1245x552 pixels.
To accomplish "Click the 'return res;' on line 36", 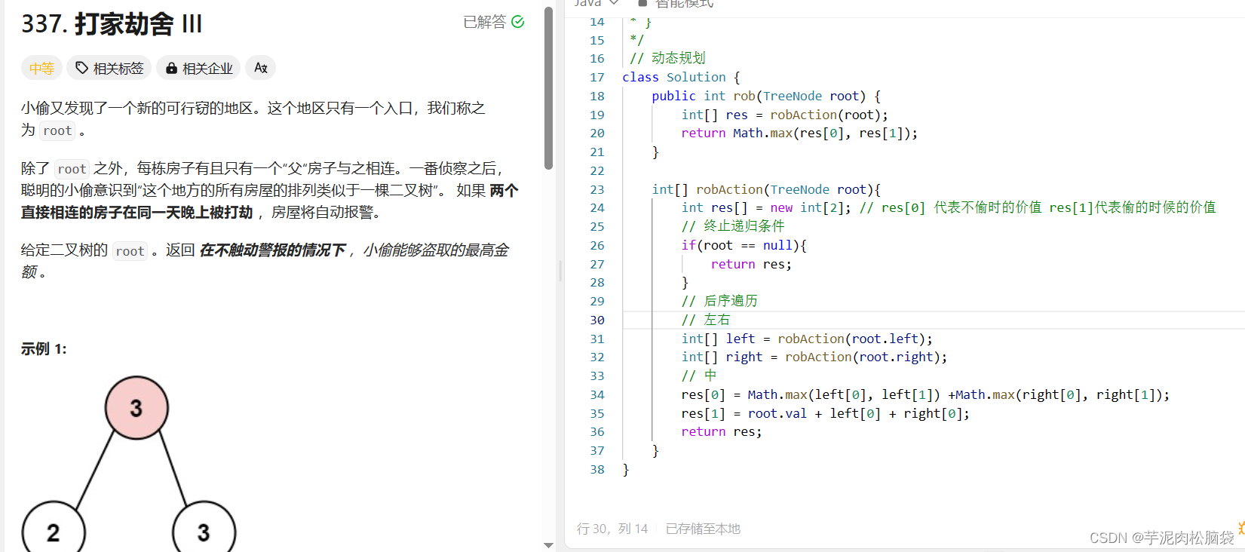I will tap(722, 431).
